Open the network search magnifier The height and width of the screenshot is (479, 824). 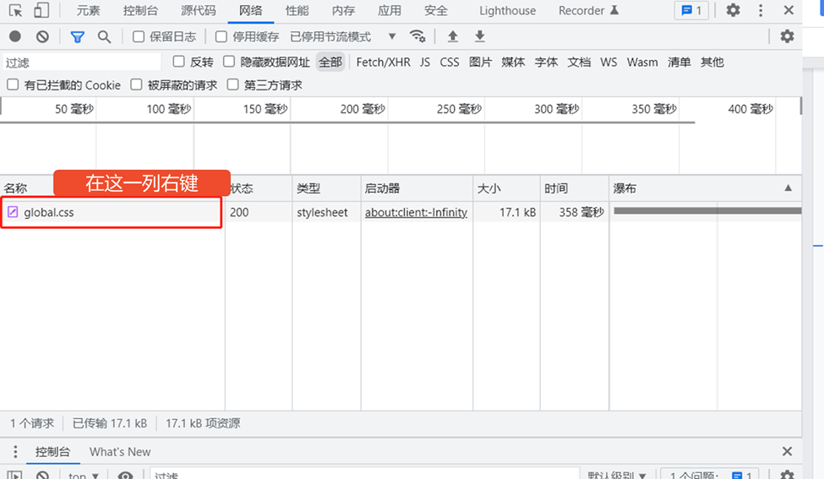coord(104,37)
